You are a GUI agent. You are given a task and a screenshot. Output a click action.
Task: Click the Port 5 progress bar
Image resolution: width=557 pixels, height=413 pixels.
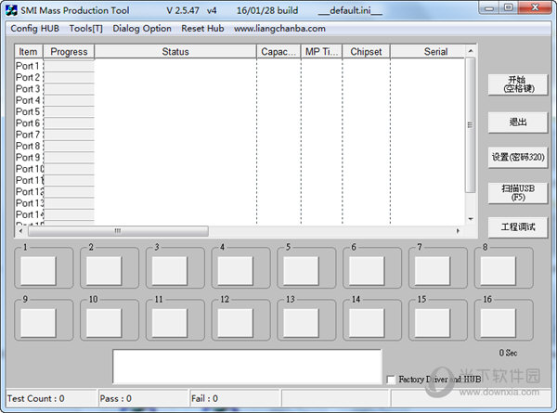[69, 111]
